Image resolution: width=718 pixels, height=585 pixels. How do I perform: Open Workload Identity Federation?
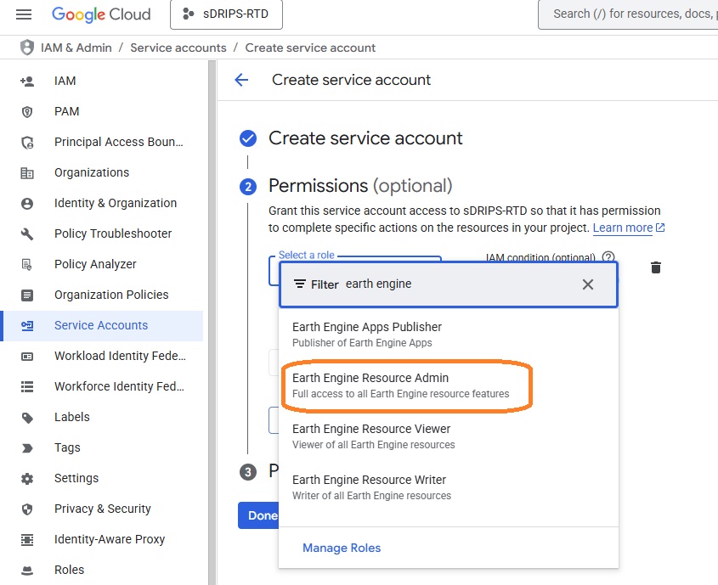click(120, 356)
